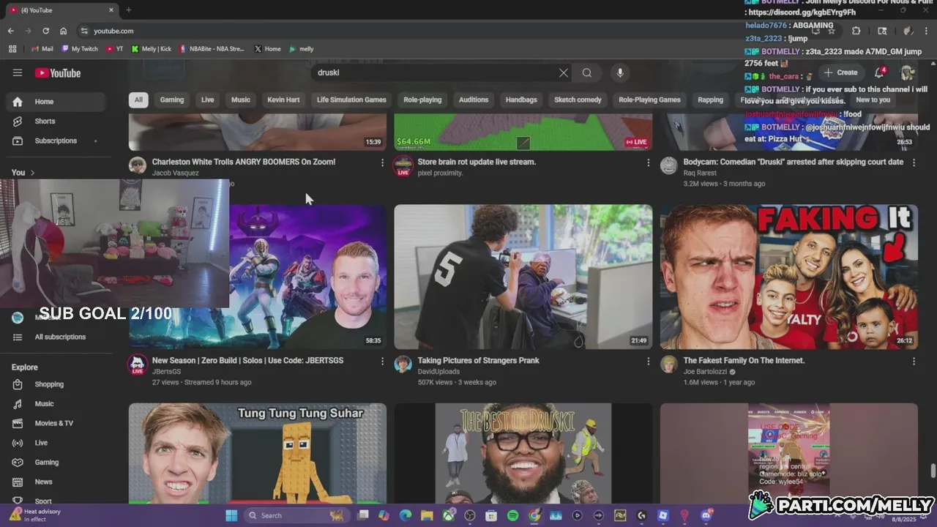
Task: Open NBABite bookmark
Action: 212,49
